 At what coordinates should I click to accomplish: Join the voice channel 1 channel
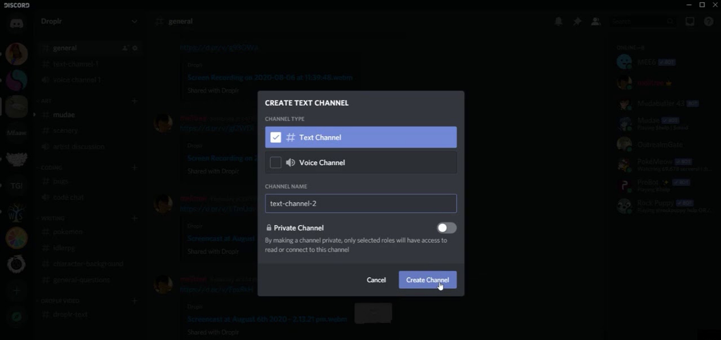pyautogui.click(x=89, y=80)
